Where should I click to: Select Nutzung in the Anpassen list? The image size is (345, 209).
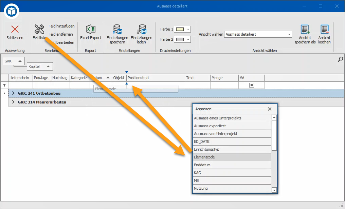pos(232,188)
